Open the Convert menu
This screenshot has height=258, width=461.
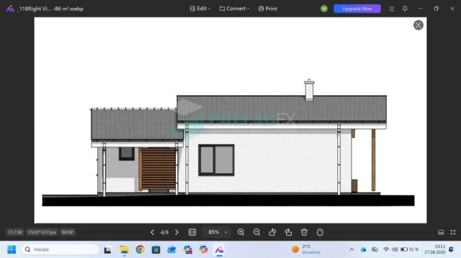click(x=235, y=9)
